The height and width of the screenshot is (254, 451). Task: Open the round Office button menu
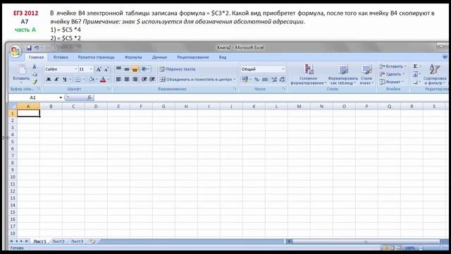(x=16, y=52)
